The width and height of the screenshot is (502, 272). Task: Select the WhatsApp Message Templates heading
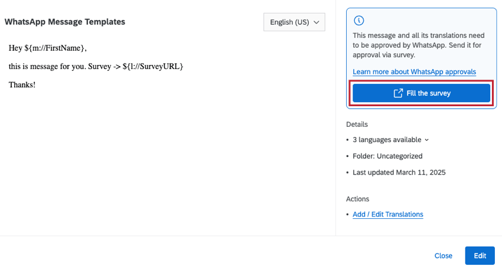65,22
